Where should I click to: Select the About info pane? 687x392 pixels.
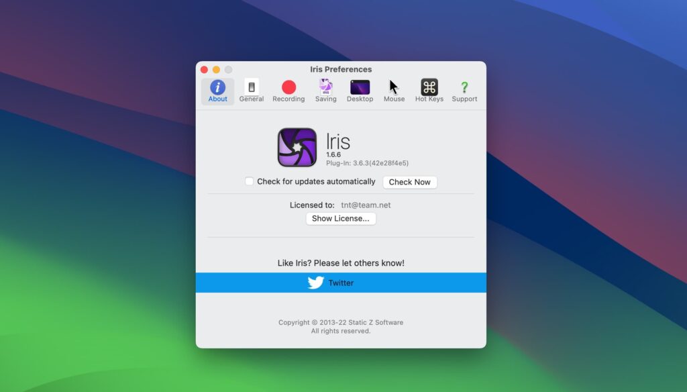click(217, 90)
